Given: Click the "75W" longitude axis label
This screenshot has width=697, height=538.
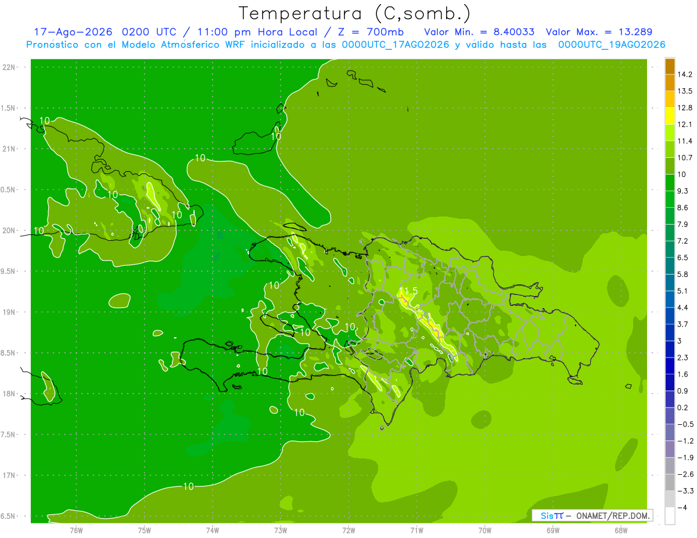Looking at the screenshot, I should click(x=145, y=530).
